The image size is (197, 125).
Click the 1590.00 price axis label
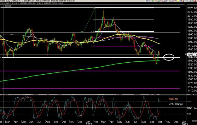[x=192, y=68]
